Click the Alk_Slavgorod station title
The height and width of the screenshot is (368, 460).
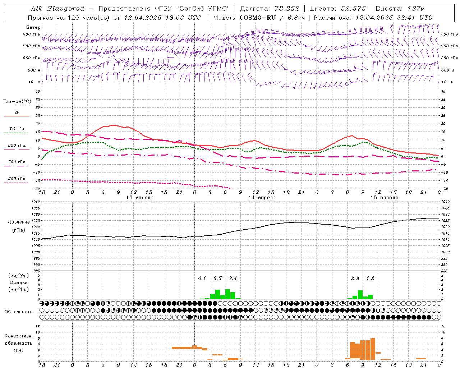tap(58, 9)
